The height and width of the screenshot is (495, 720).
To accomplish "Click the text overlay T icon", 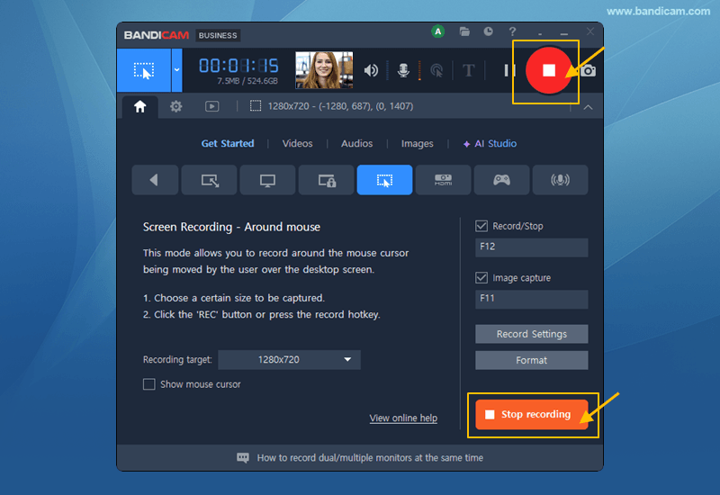I will pyautogui.click(x=468, y=70).
